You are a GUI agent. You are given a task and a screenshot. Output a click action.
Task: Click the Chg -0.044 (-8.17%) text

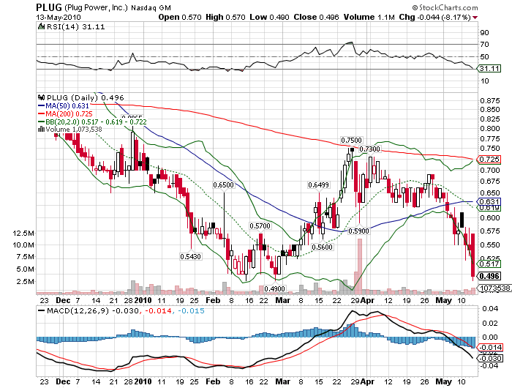tap(434, 17)
